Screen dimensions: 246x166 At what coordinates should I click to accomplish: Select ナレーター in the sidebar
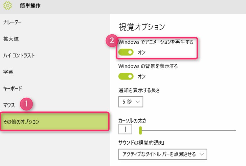pos(12,22)
